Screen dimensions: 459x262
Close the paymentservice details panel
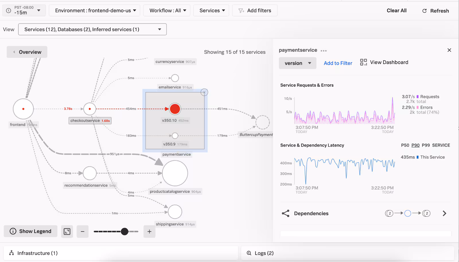[449, 50]
